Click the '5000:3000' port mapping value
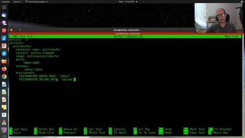The image size is (245, 138). point(31,63)
